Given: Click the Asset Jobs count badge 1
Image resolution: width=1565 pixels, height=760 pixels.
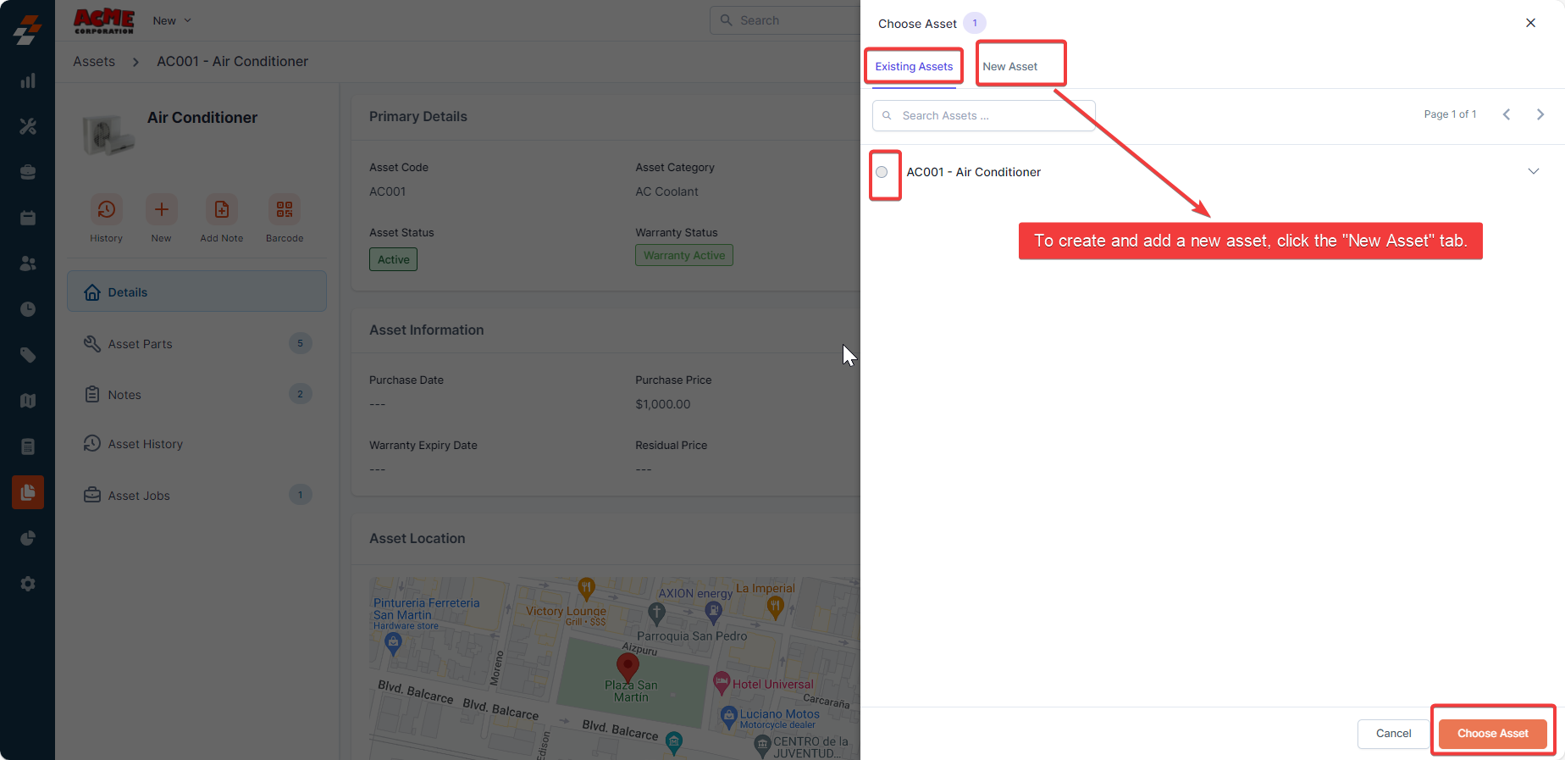Looking at the screenshot, I should point(300,495).
